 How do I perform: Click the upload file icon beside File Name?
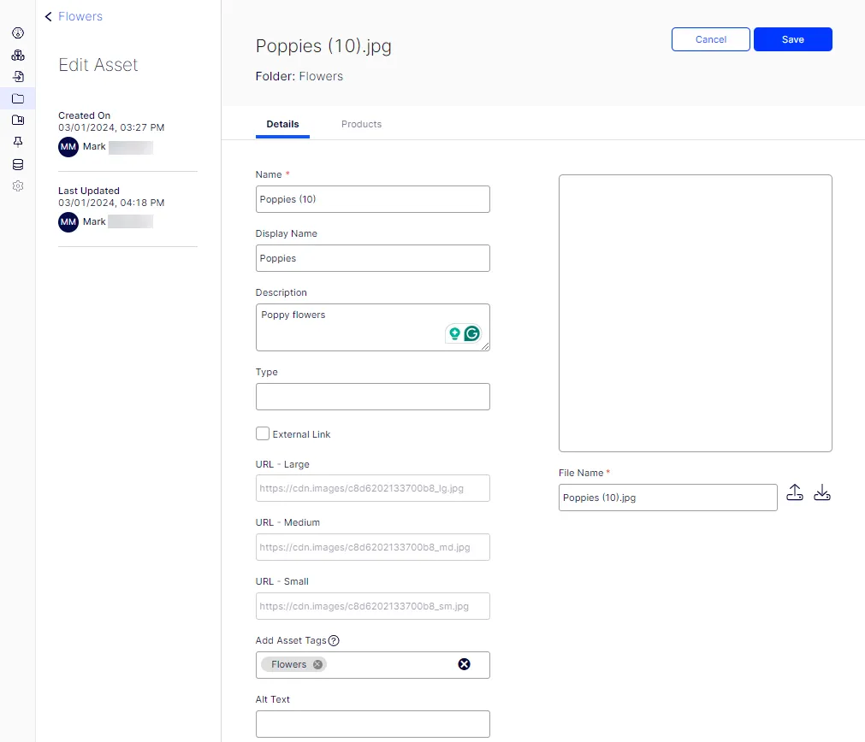[x=794, y=492]
